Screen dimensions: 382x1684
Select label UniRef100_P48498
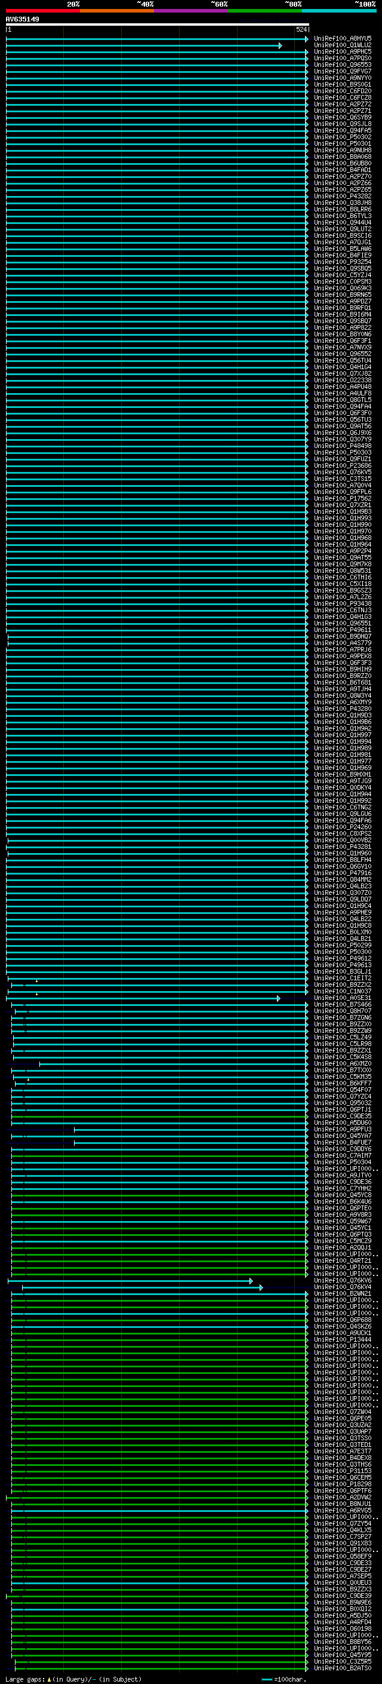(x=343, y=446)
